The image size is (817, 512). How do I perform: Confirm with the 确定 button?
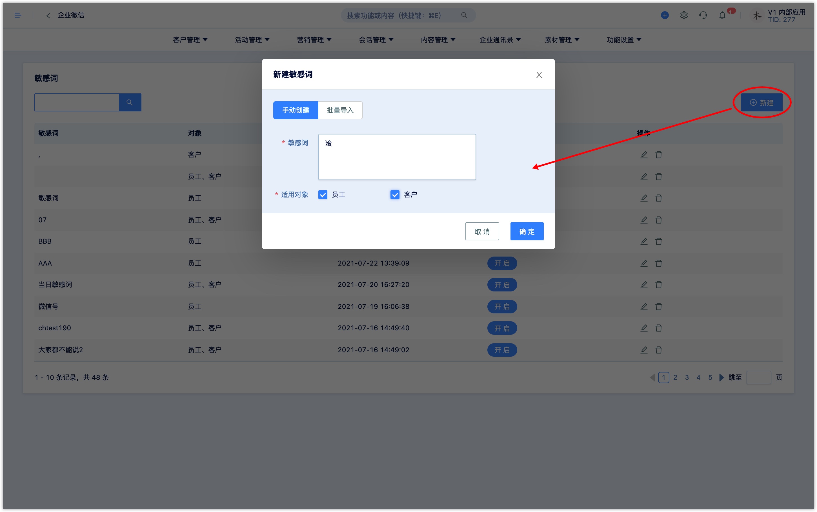(527, 232)
